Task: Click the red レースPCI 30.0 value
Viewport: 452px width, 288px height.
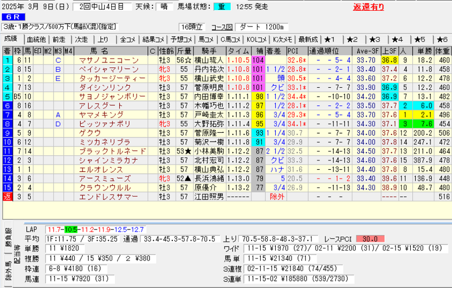Action: click(370, 239)
